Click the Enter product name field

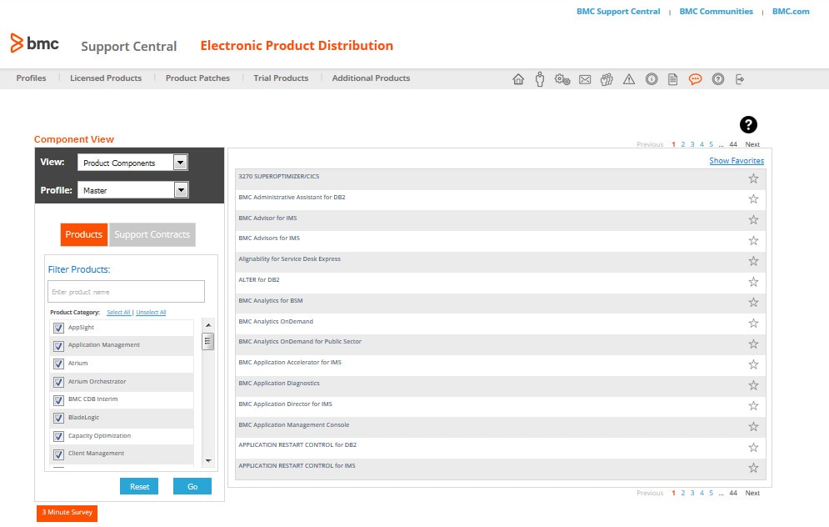tap(126, 292)
